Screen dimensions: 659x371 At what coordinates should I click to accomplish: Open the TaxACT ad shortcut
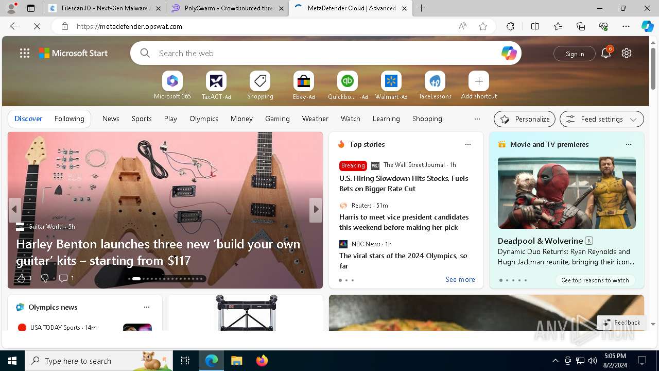pos(216,81)
